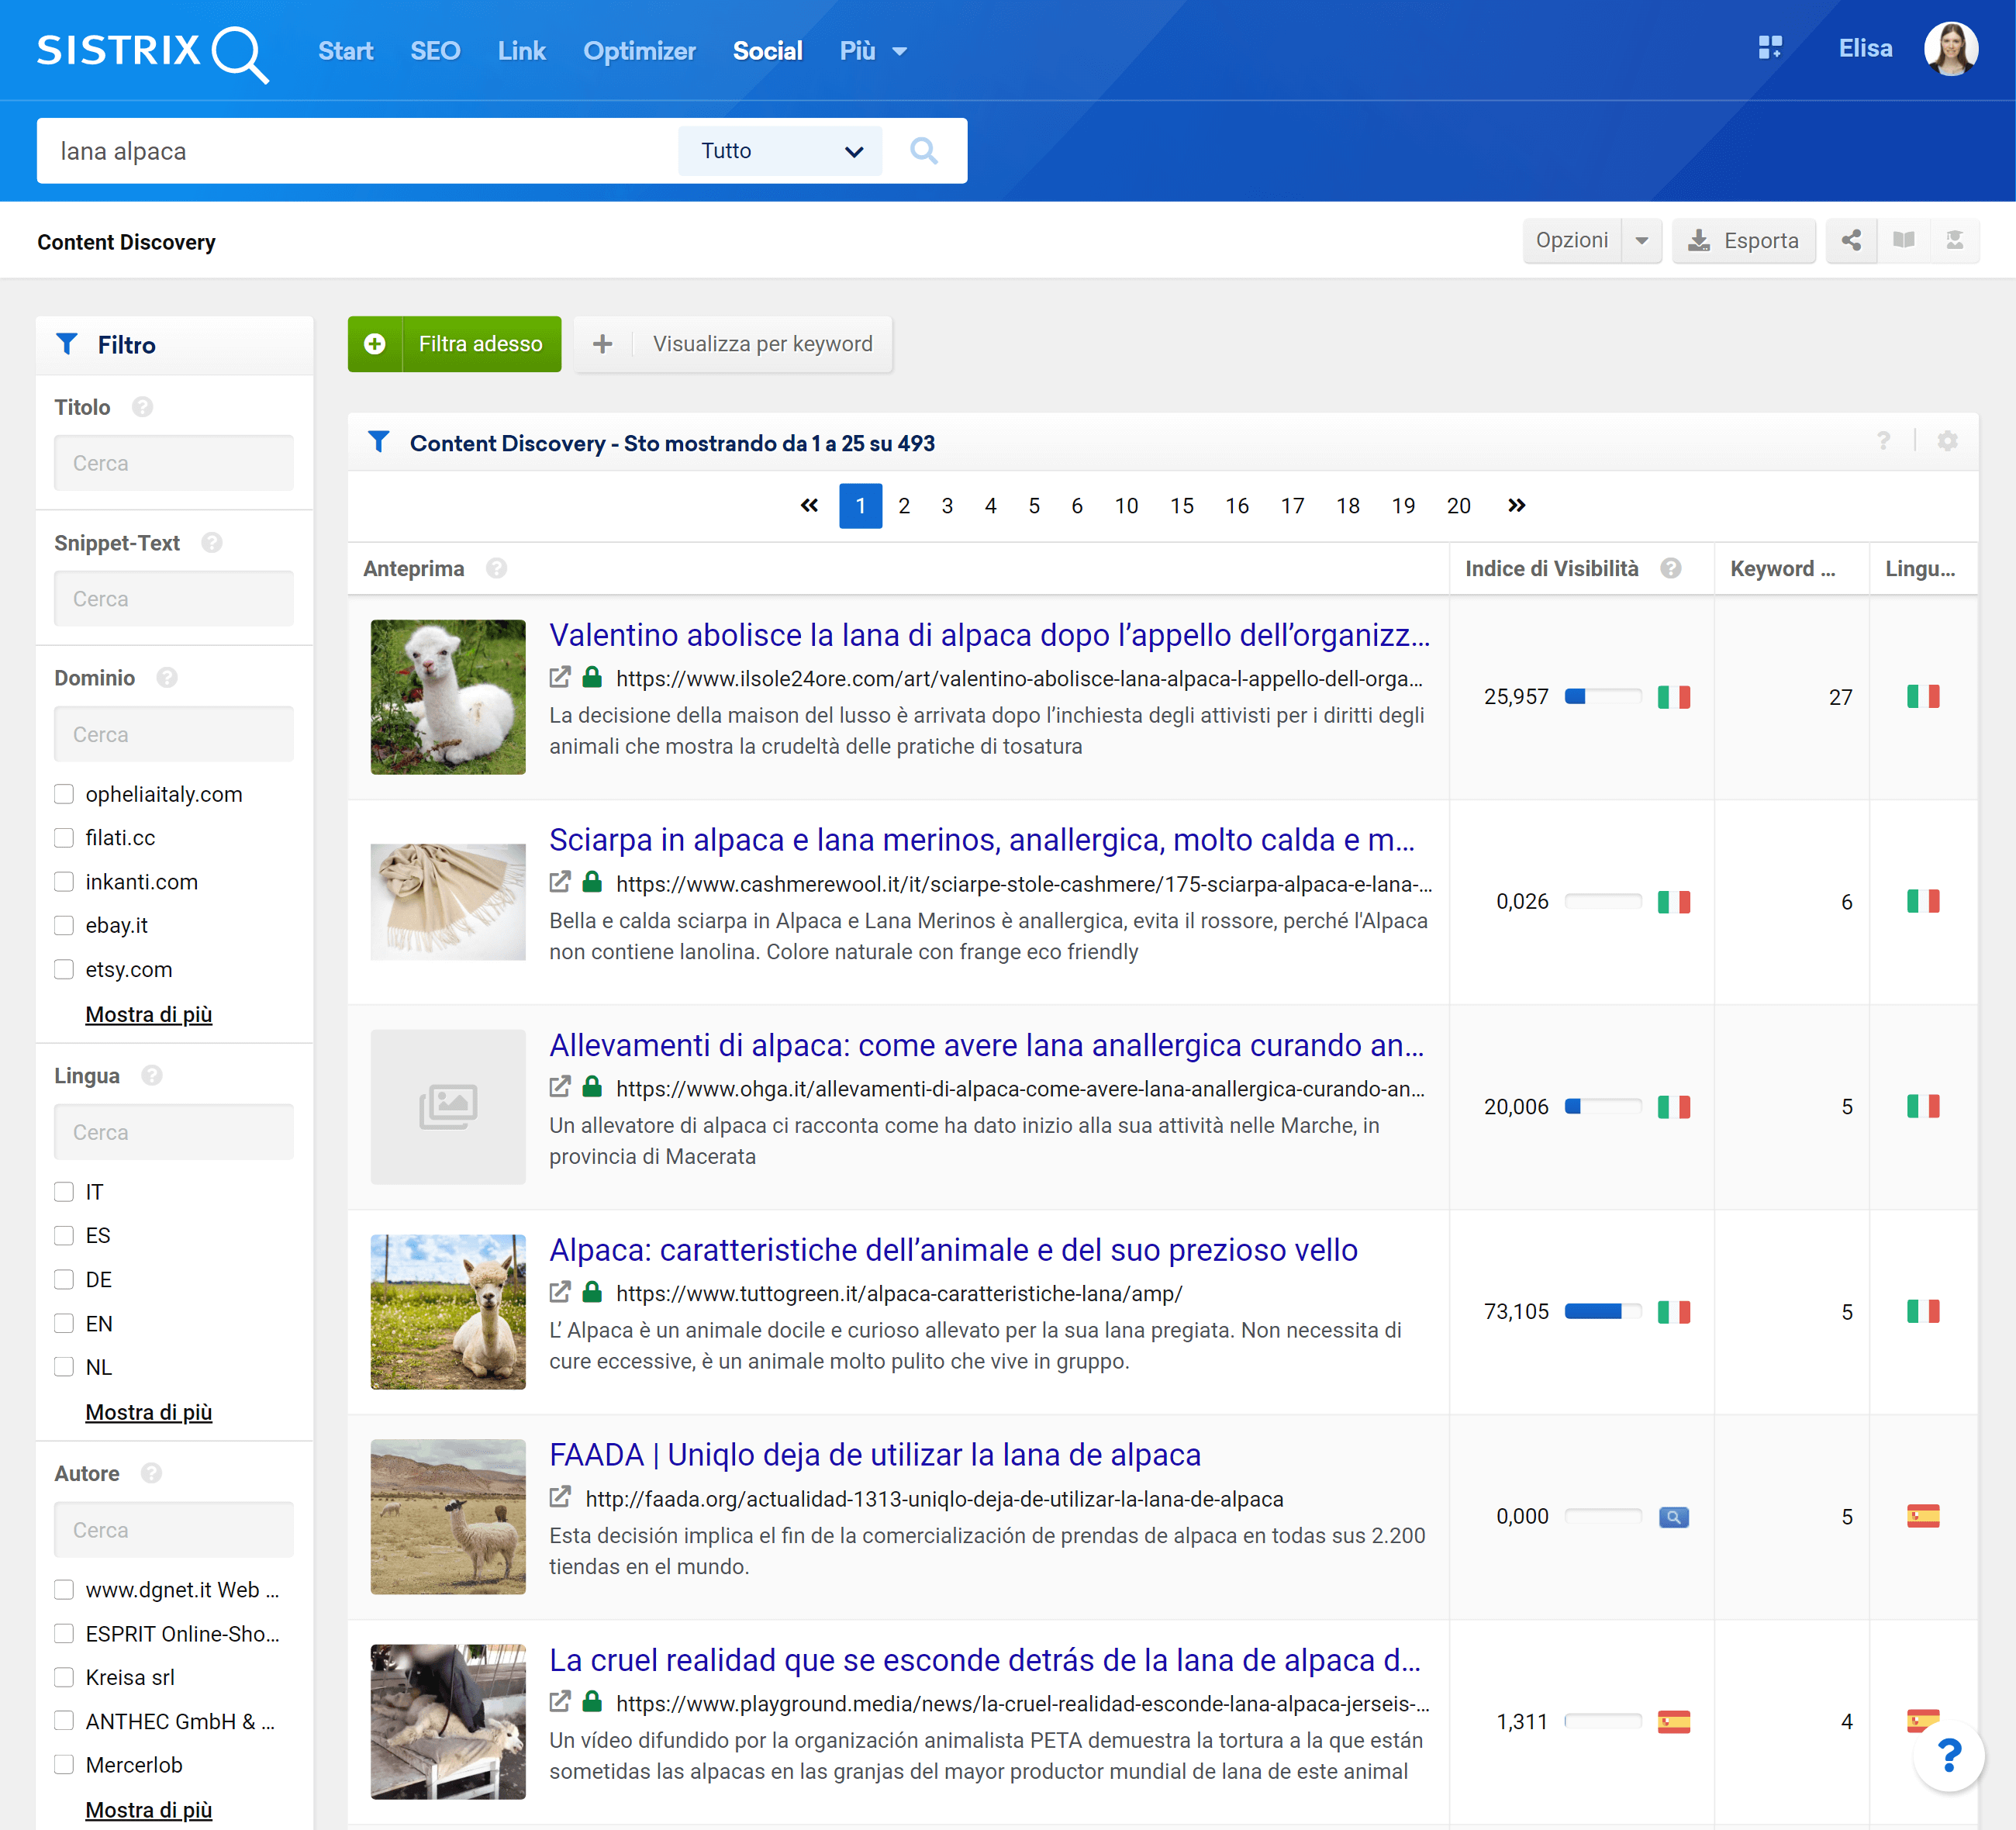The height and width of the screenshot is (1830, 2016).
Task: Click help icon beside Anteprima header
Action: tap(497, 569)
